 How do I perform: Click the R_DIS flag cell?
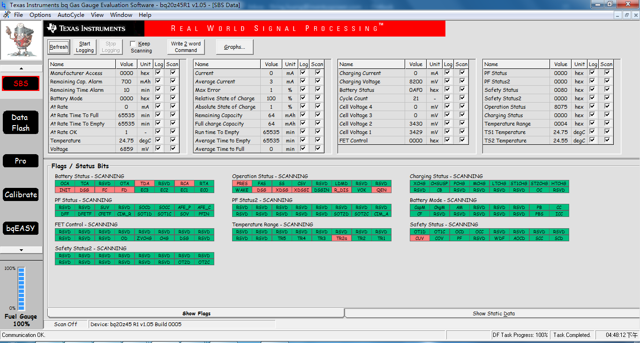coord(341,190)
